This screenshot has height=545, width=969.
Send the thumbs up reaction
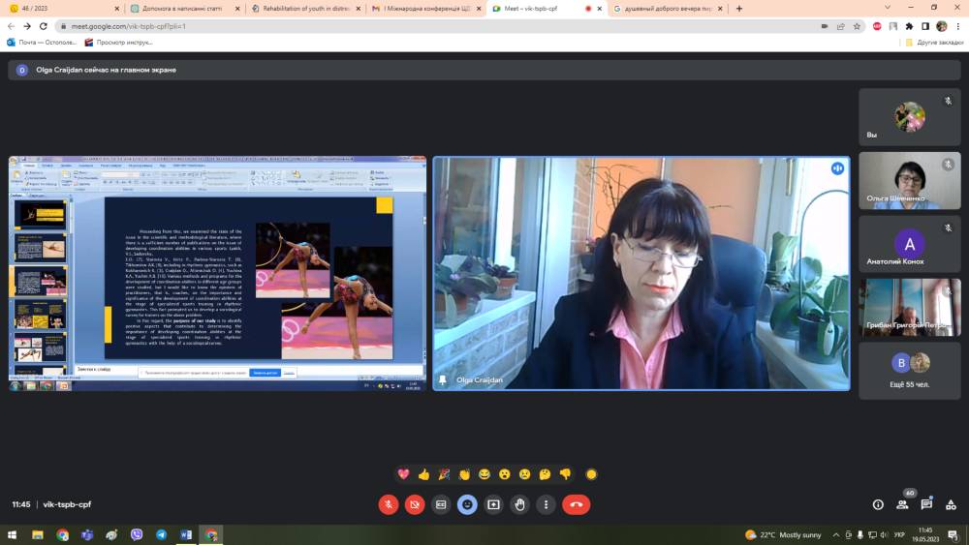(423, 474)
